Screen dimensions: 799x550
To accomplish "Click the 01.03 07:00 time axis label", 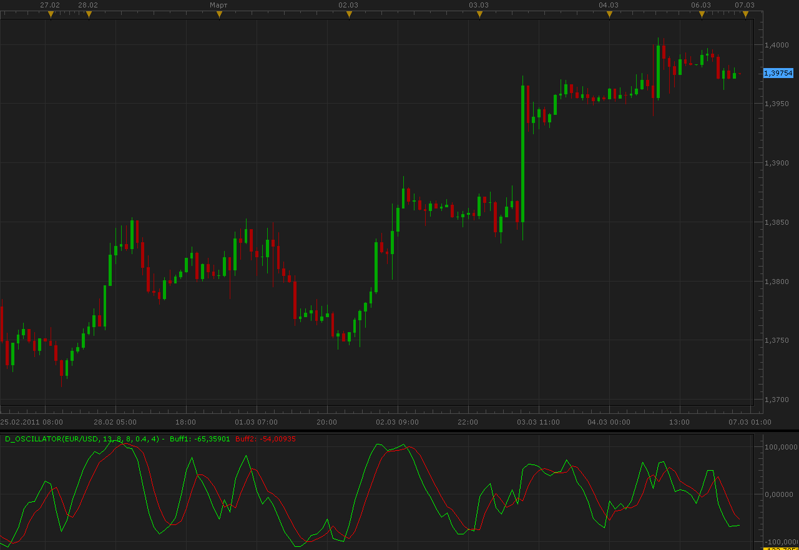I will [x=256, y=422].
